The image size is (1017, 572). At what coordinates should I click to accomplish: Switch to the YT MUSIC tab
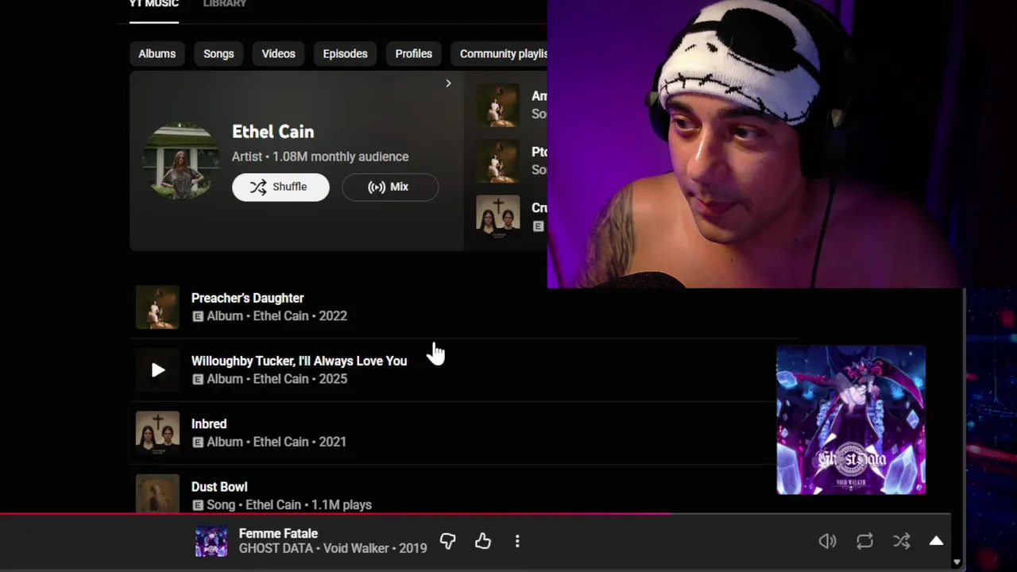click(154, 5)
